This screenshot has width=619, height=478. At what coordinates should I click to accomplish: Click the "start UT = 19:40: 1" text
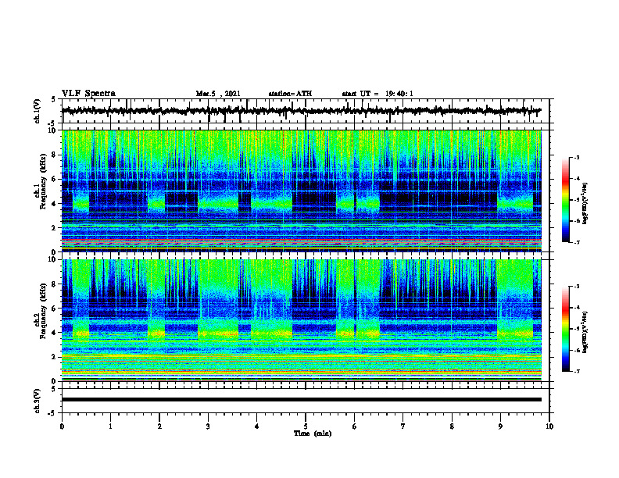(x=377, y=94)
